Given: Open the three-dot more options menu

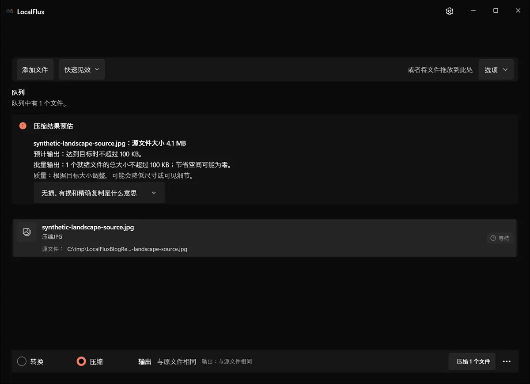Looking at the screenshot, I should [x=507, y=361].
